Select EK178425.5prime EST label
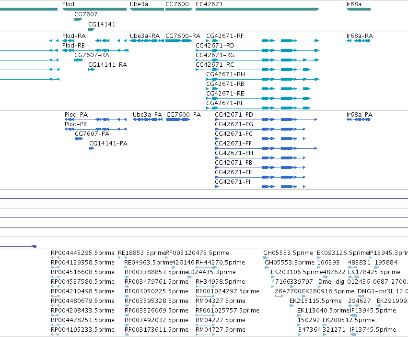The height and width of the screenshot is (337, 408). [x=374, y=272]
